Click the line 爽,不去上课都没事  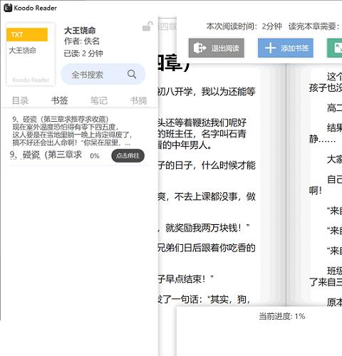pos(207,197)
